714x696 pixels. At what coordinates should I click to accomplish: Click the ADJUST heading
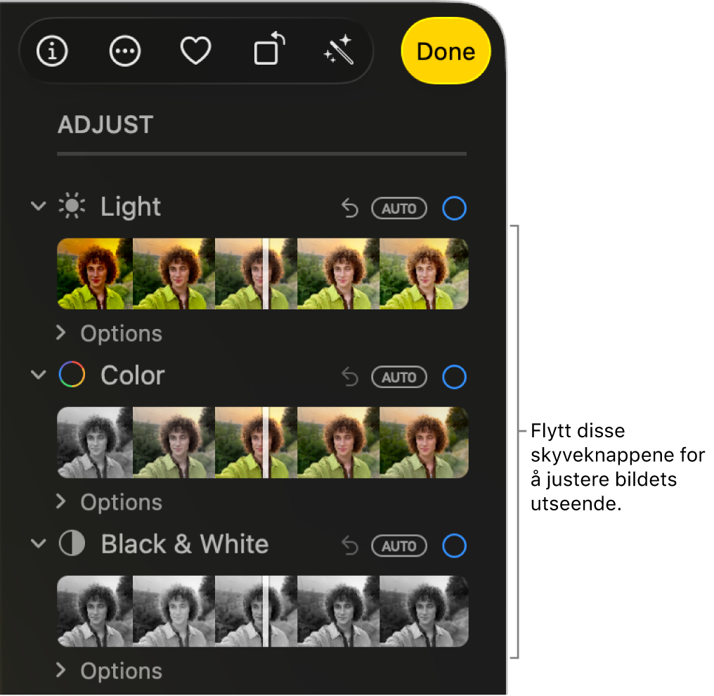[105, 124]
